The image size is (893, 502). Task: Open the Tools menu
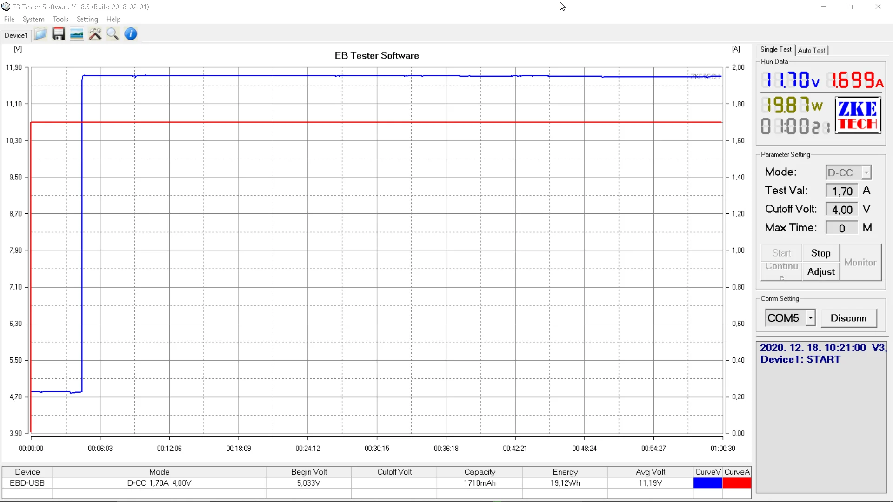pos(60,19)
